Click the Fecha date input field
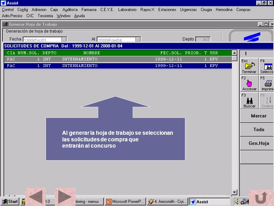This screenshot has height=206, width=274. (43, 39)
